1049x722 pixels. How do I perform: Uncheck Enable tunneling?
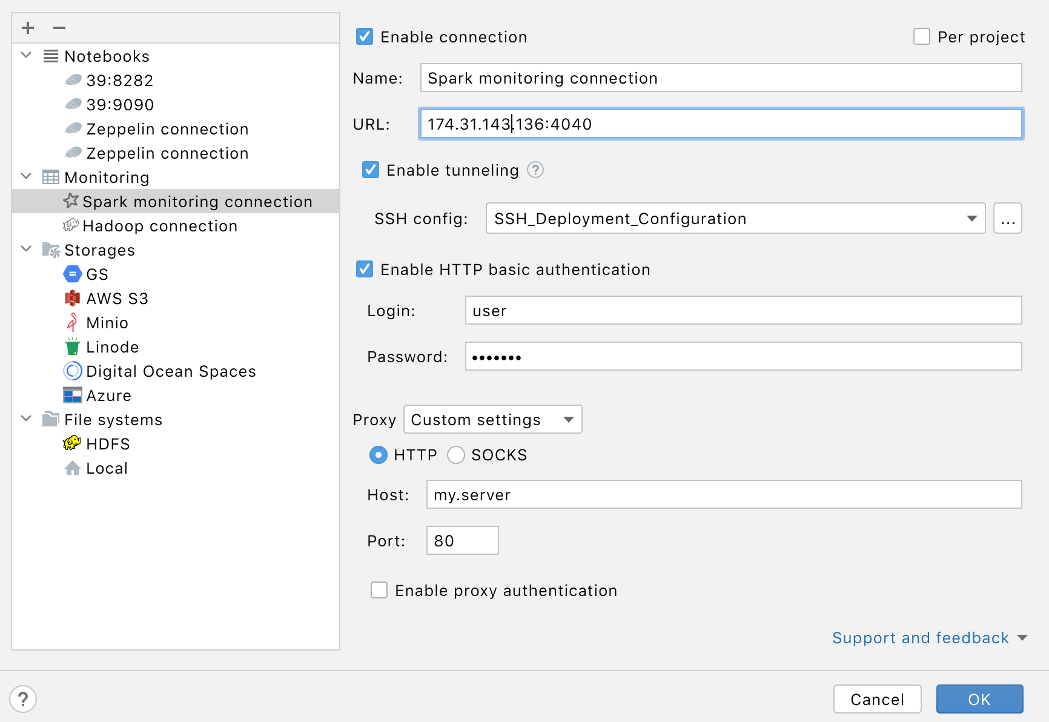pos(370,170)
